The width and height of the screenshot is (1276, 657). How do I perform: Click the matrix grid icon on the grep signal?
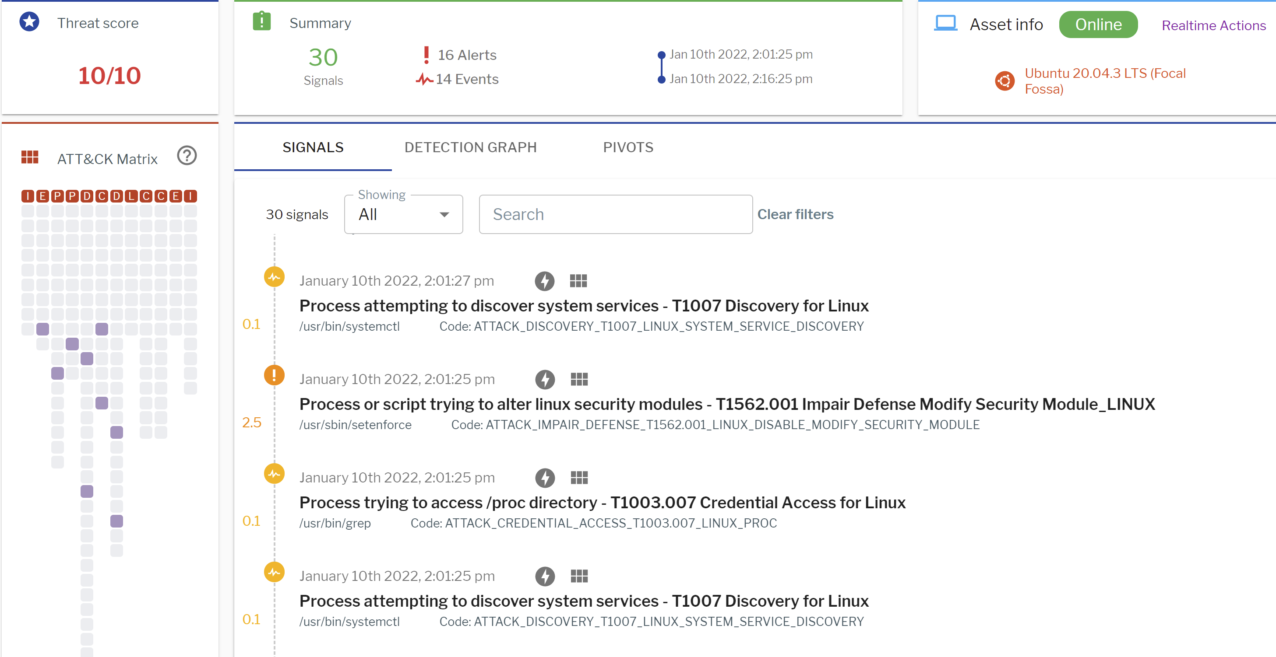point(579,478)
